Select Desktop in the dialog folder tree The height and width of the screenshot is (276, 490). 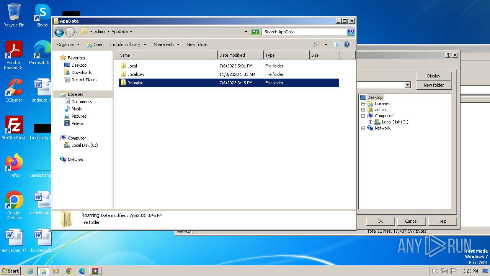pyautogui.click(x=375, y=97)
